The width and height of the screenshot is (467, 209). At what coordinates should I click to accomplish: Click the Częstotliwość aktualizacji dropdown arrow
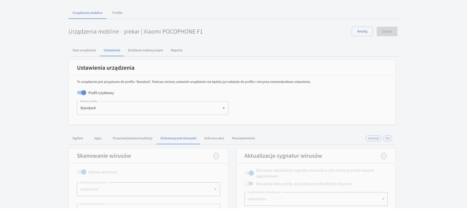tap(383, 199)
